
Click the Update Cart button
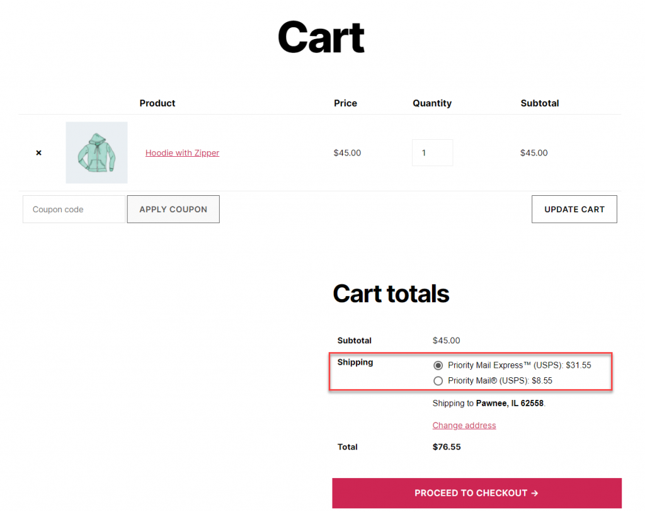click(574, 209)
